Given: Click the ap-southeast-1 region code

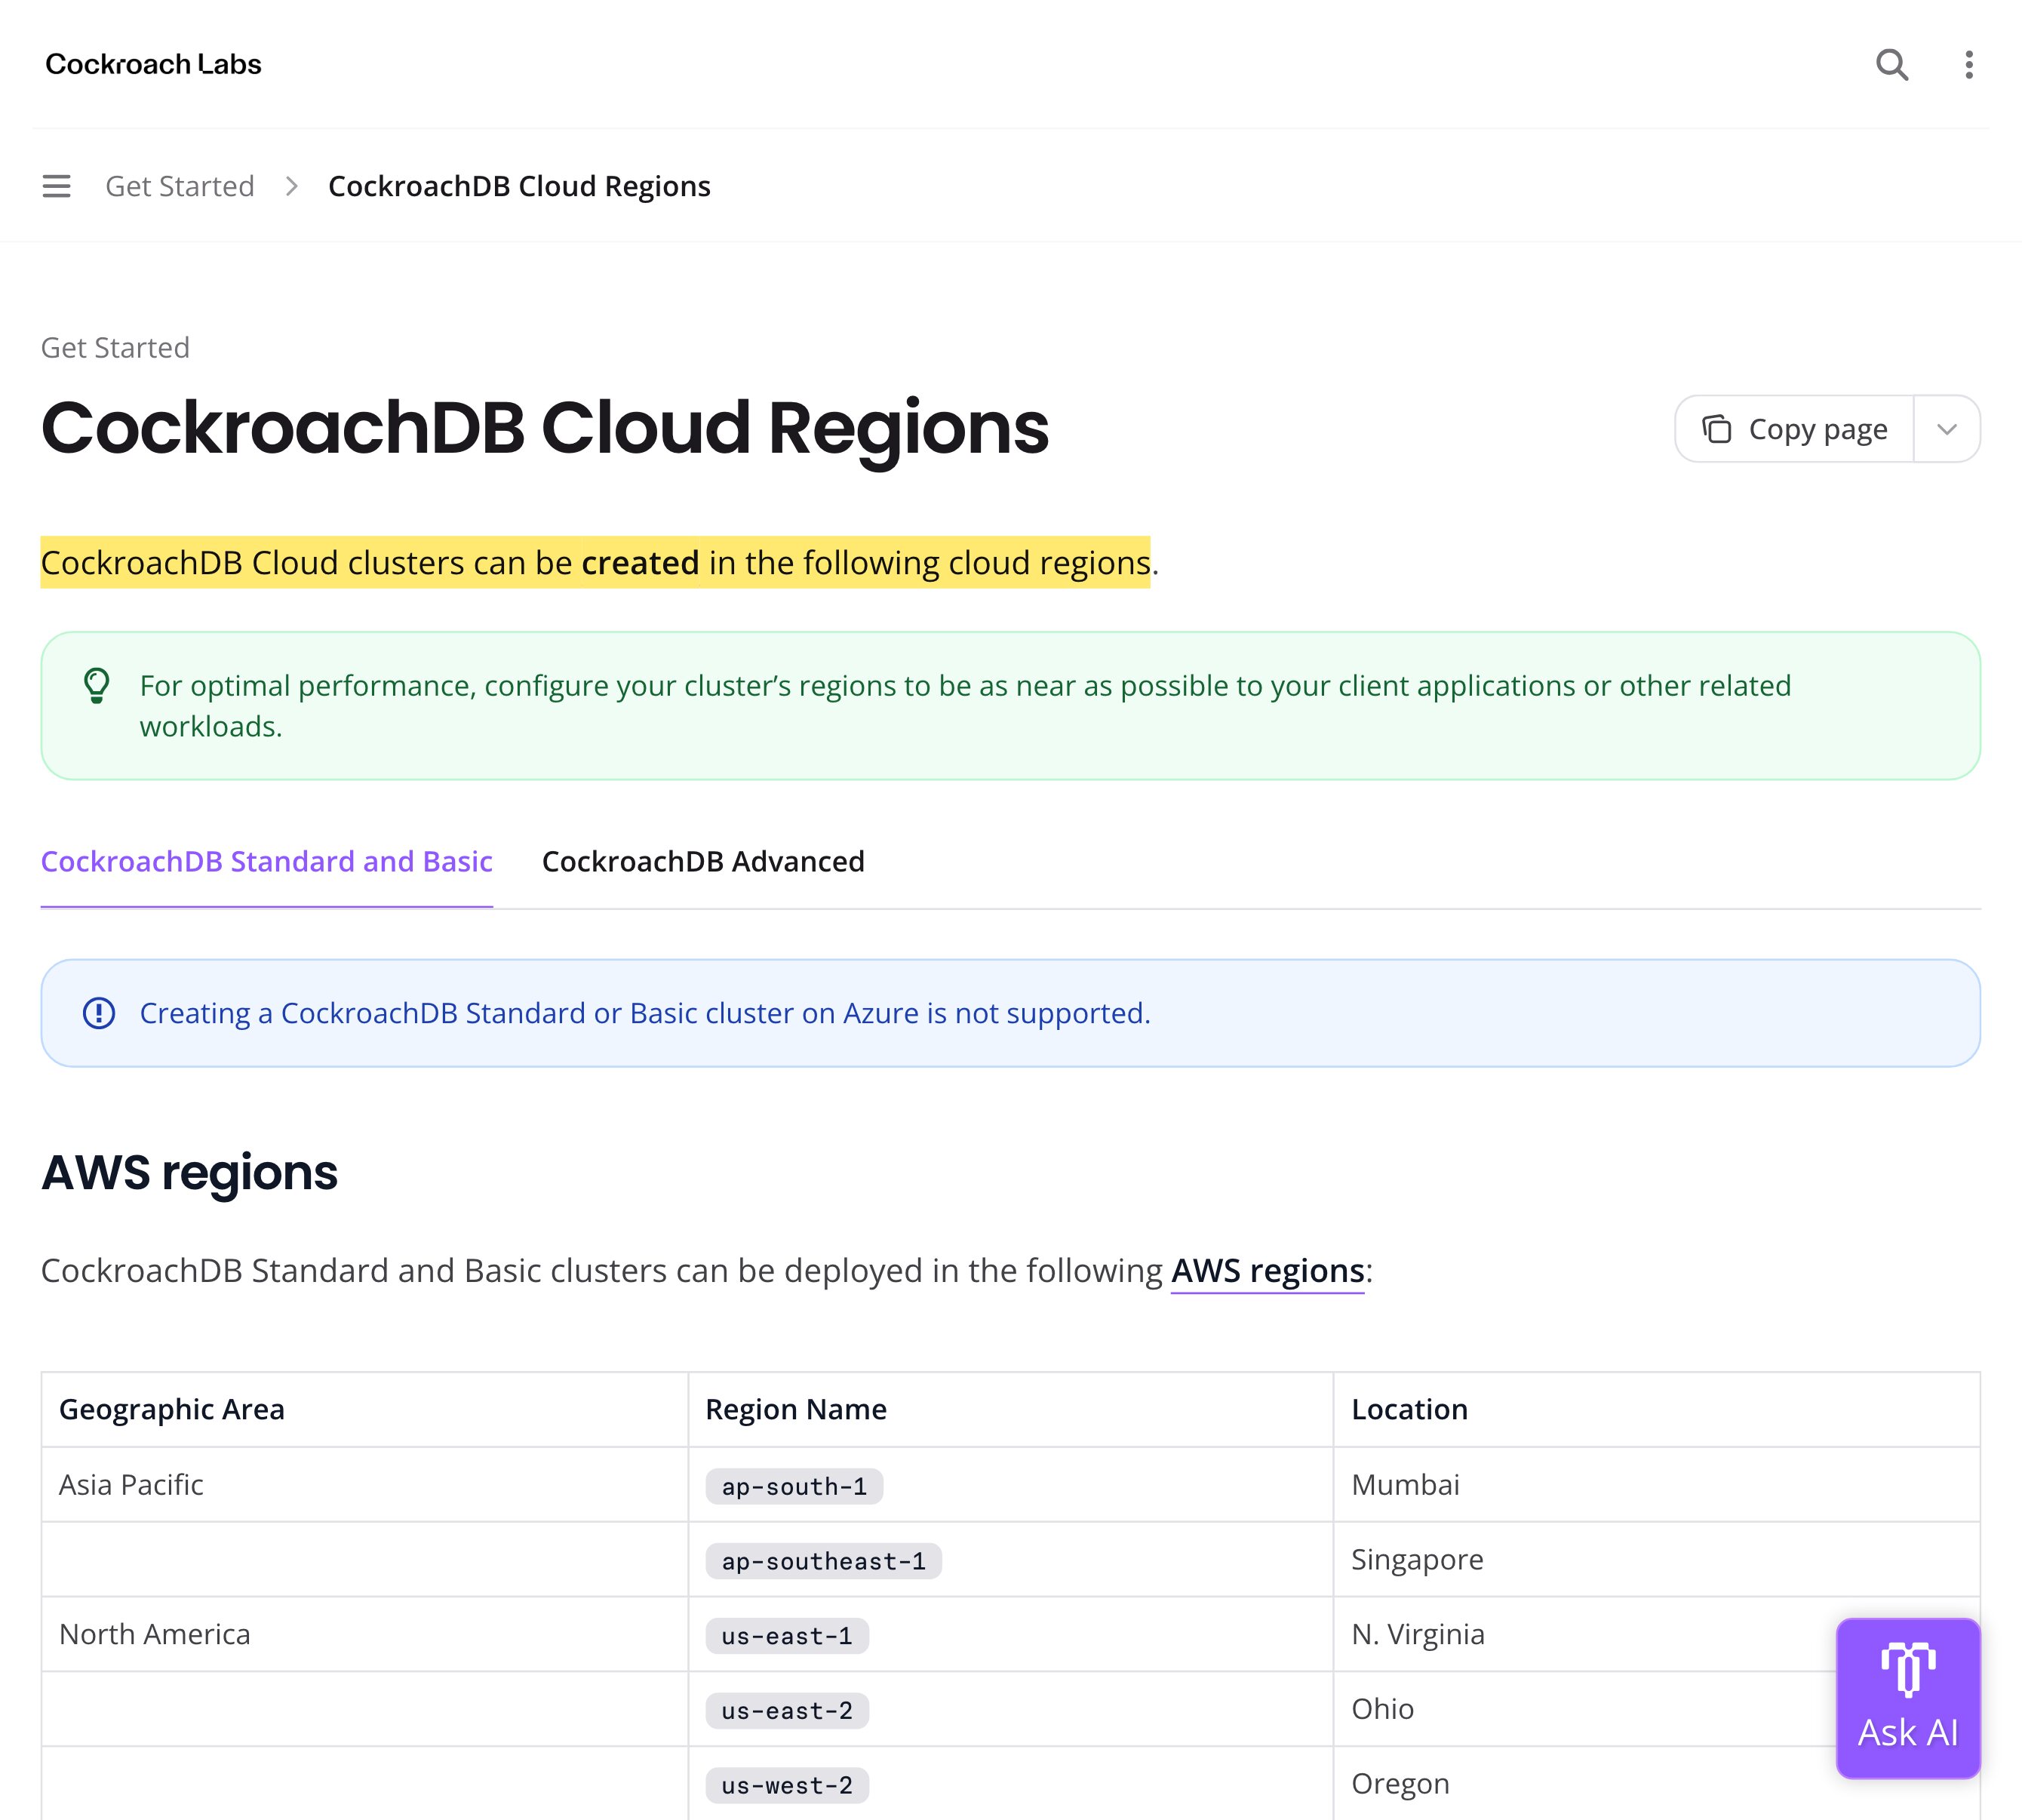Looking at the screenshot, I should click(x=823, y=1561).
